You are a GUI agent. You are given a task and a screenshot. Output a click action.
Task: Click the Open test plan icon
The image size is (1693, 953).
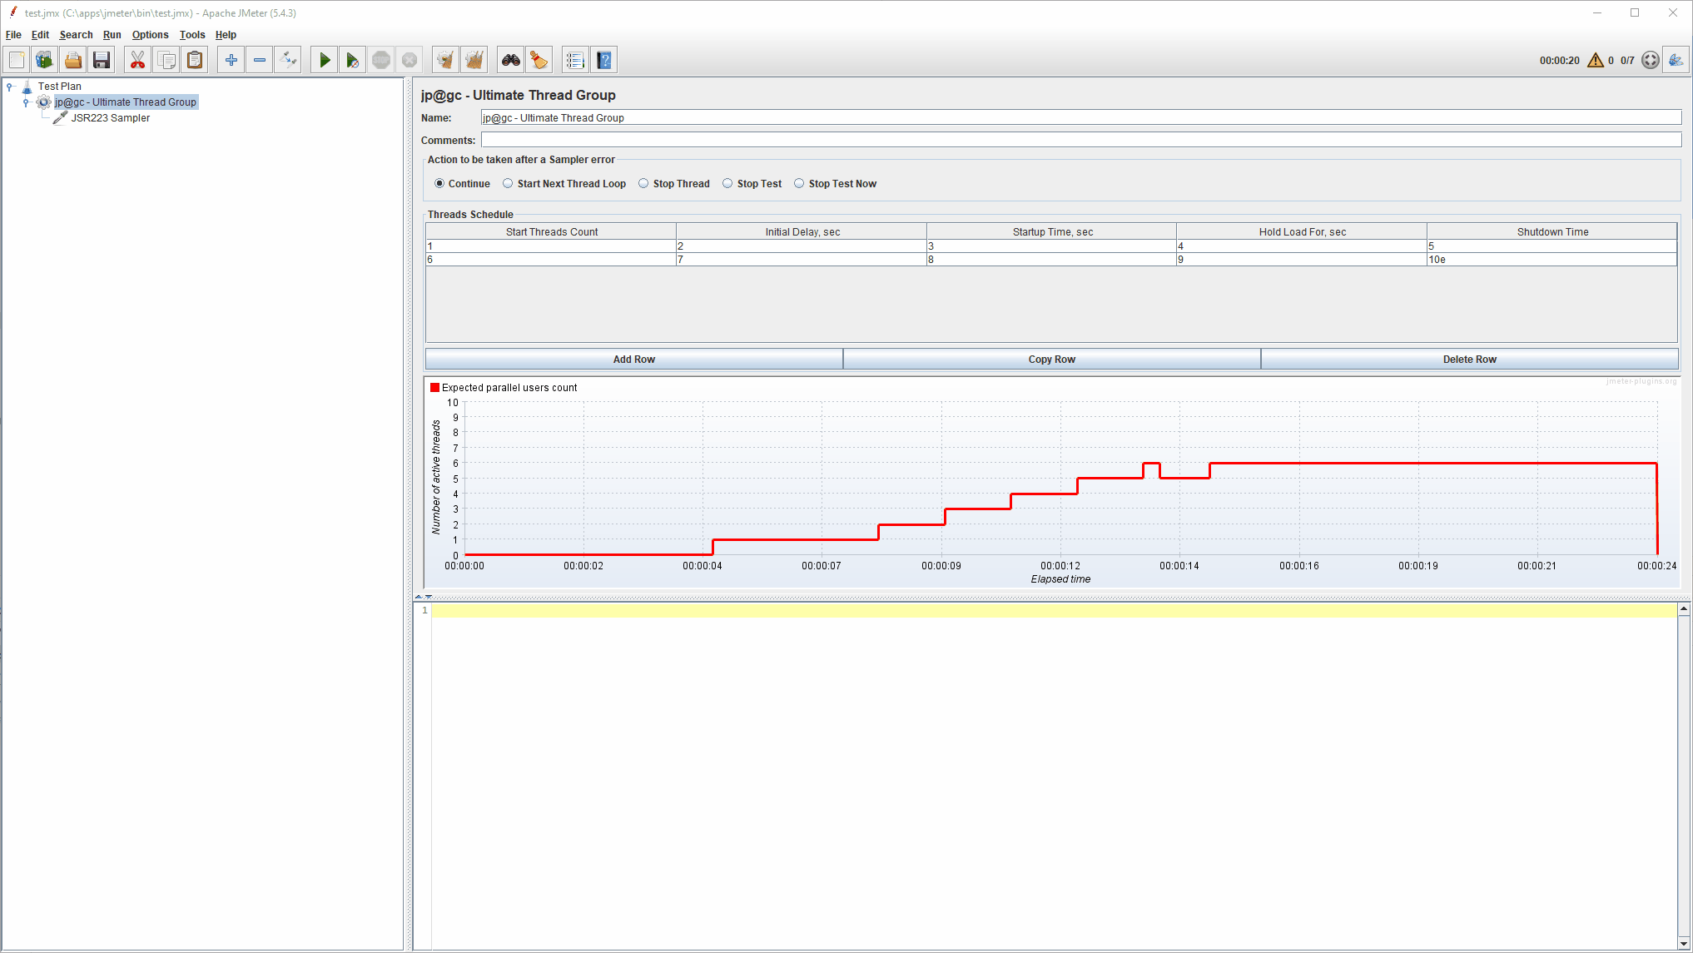coord(74,59)
